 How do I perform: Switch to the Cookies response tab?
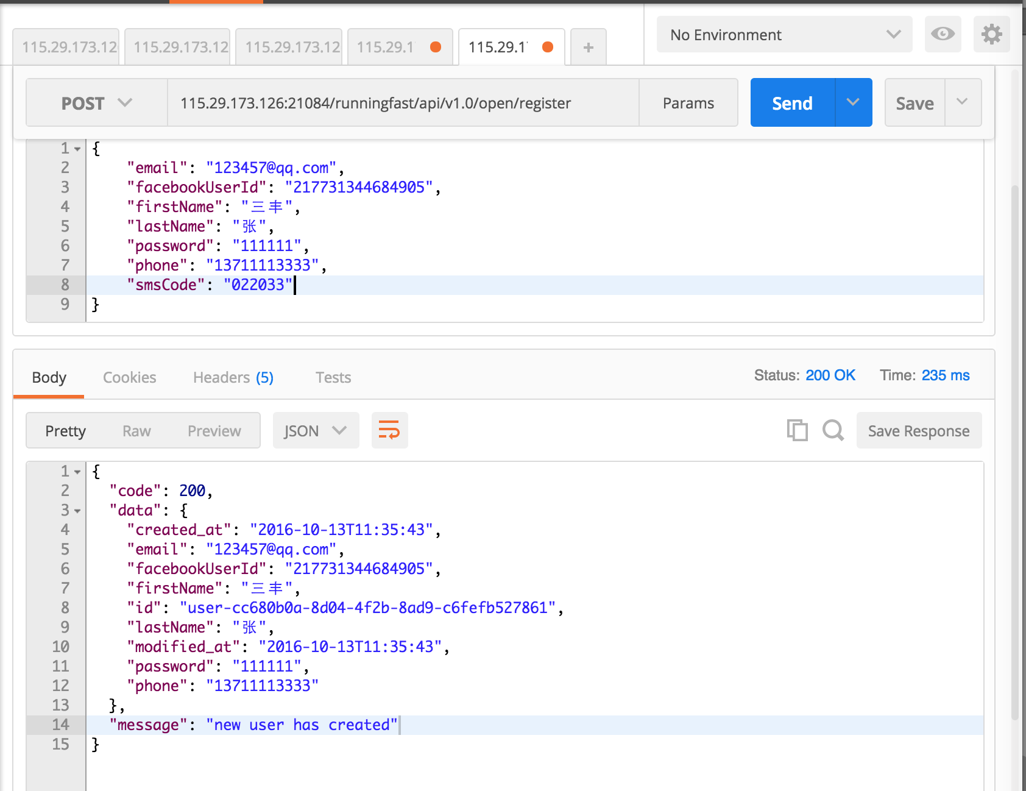coord(129,377)
